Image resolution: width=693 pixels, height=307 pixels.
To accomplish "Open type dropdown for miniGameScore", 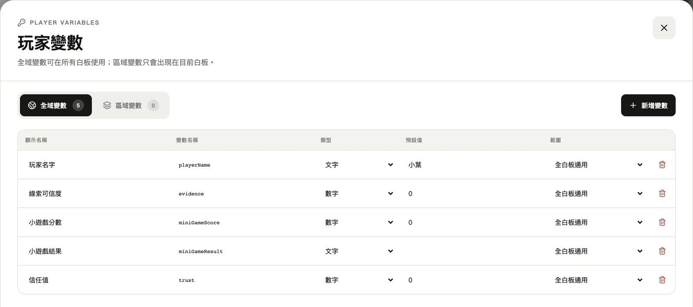I will point(359,222).
